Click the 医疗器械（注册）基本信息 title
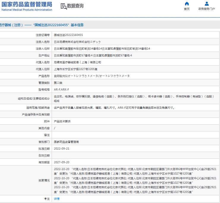 [42, 25]
